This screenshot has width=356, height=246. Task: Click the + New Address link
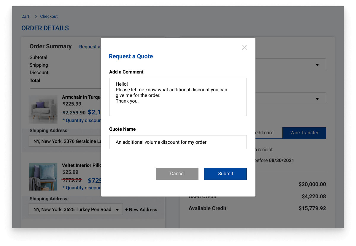(141, 210)
